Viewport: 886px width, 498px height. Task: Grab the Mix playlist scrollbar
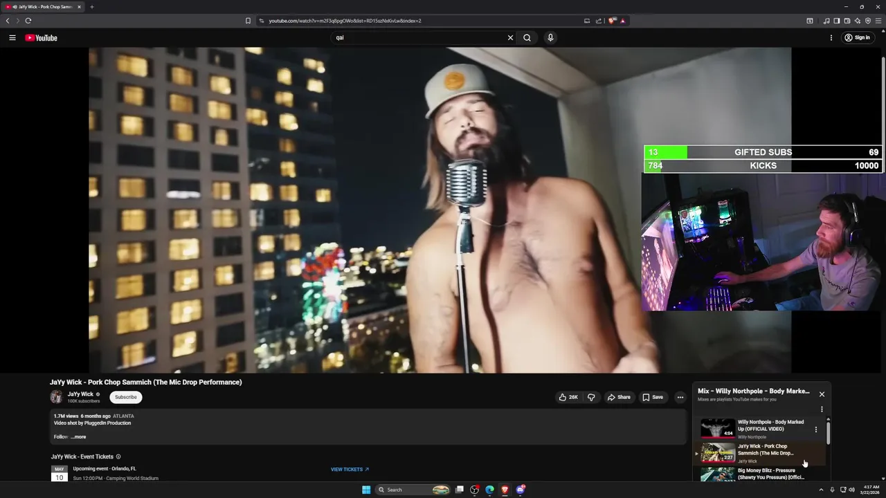click(x=828, y=432)
